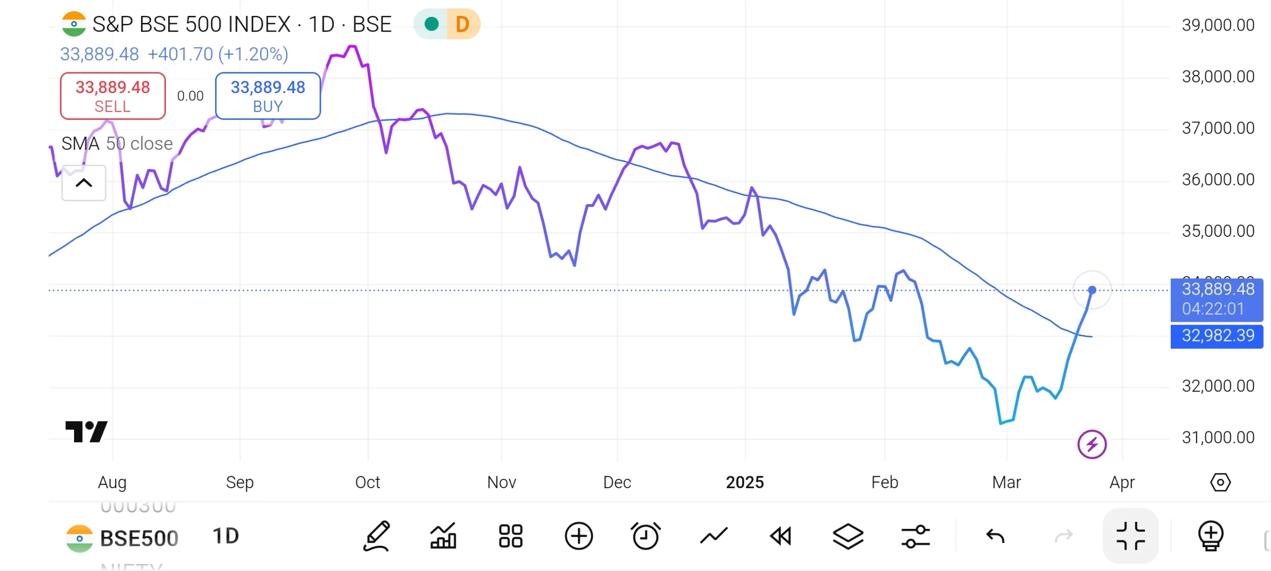Toggle the green market status indicator
This screenshot has height=571, width=1271.
coord(431,24)
